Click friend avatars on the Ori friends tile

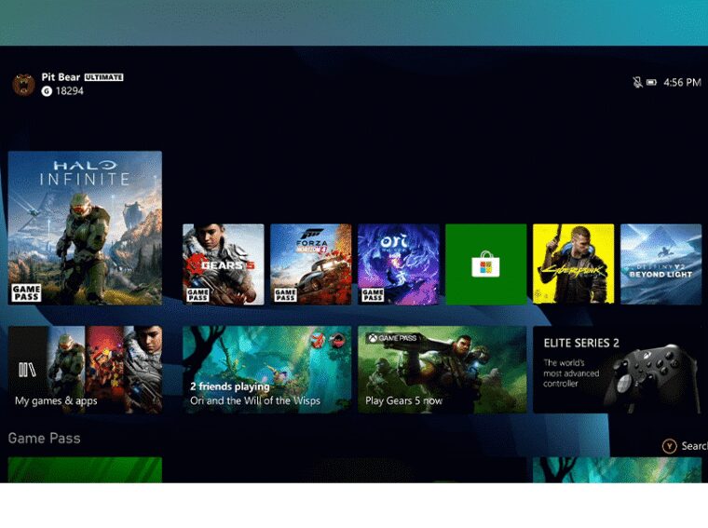tap(328, 340)
